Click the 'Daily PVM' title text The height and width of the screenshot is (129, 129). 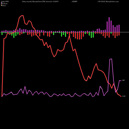pos(5,2)
